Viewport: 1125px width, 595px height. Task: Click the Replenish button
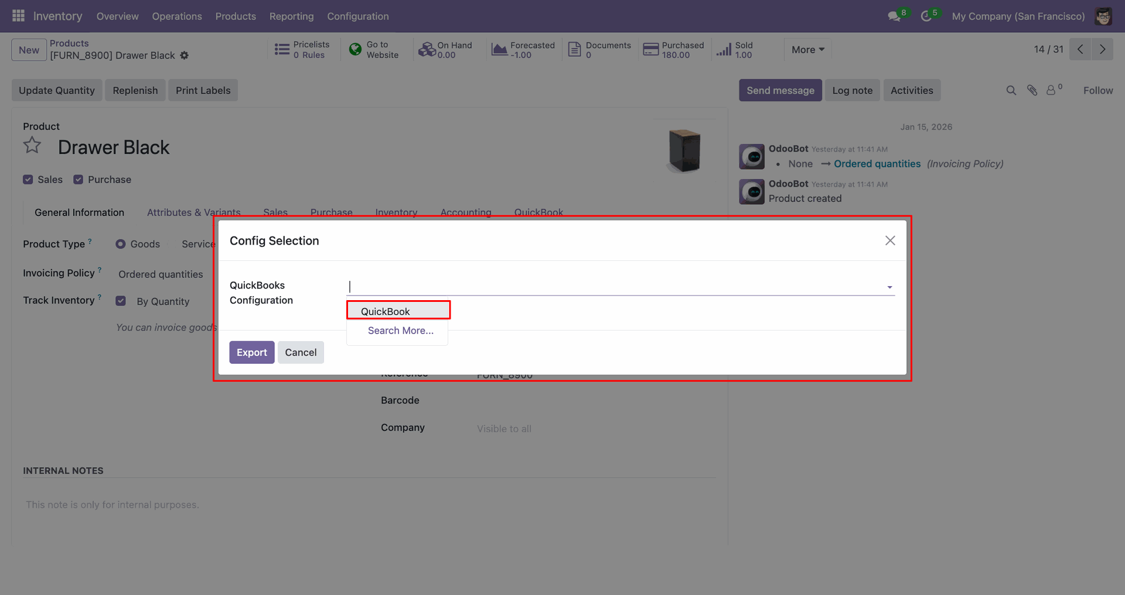click(x=135, y=90)
